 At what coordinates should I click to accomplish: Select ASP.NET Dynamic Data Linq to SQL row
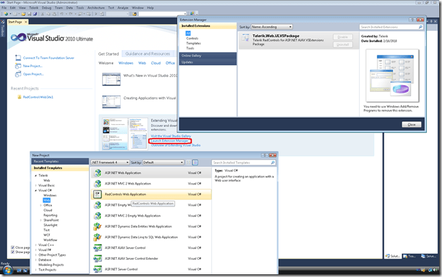coord(151,237)
